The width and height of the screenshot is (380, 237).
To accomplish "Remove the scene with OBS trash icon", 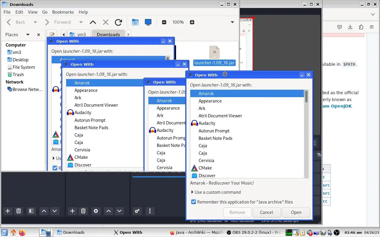I will pos(18,211).
